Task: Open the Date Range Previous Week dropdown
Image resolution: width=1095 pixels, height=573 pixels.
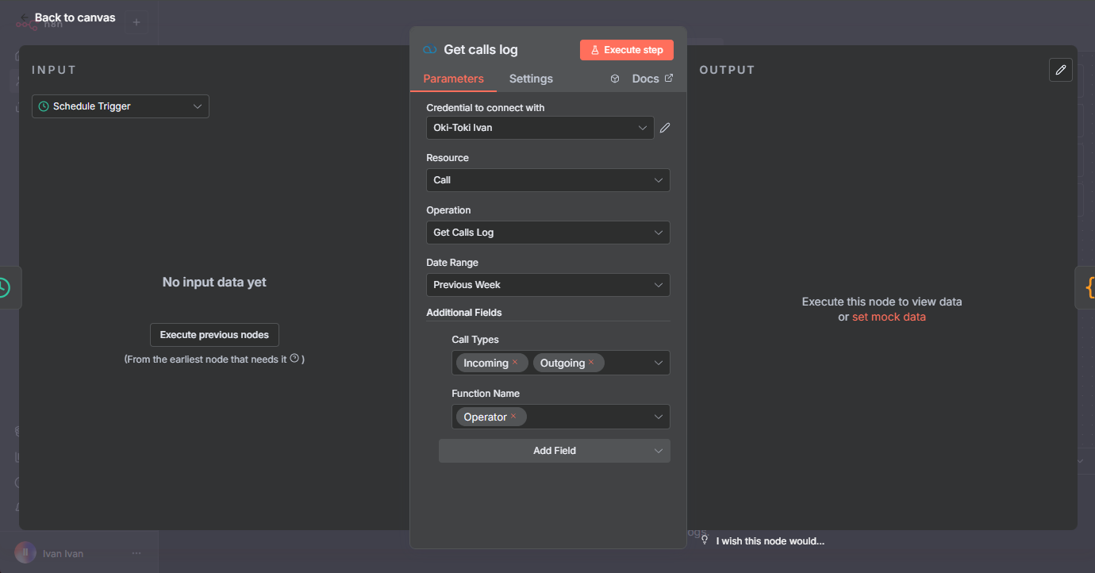Action: (547, 285)
